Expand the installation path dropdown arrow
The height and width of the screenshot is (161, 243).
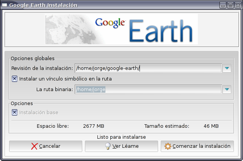(227, 68)
